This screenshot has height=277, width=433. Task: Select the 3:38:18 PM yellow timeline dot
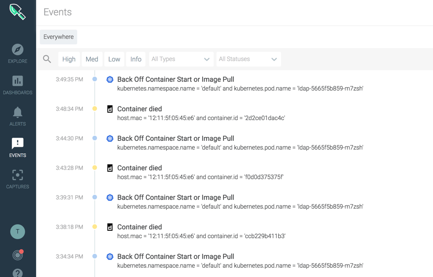pos(95,227)
